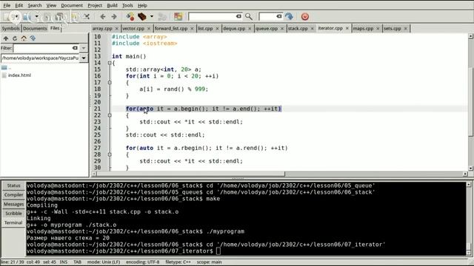The image size is (474, 266).
Task: Close the sets.cpp tab
Action: point(405,29)
